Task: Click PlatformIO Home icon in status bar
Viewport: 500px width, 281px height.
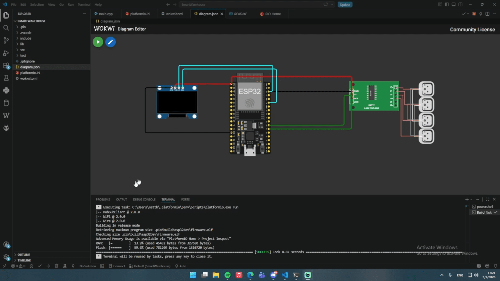Action: tap(32, 266)
